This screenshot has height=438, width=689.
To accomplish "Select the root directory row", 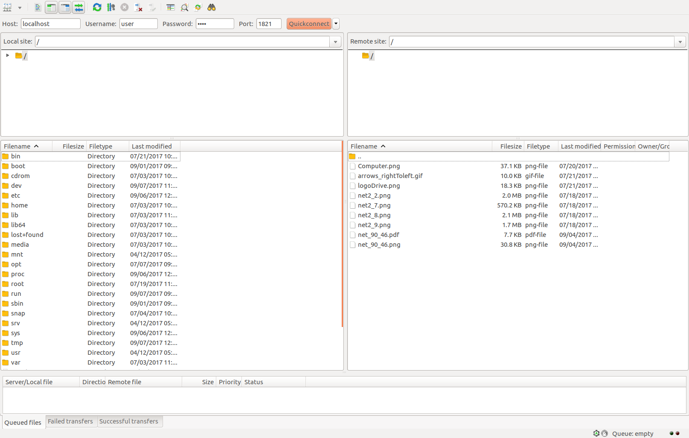I will click(x=91, y=284).
